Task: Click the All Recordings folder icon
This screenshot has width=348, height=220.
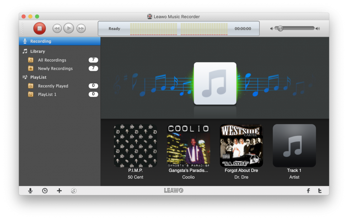Action: 31,60
